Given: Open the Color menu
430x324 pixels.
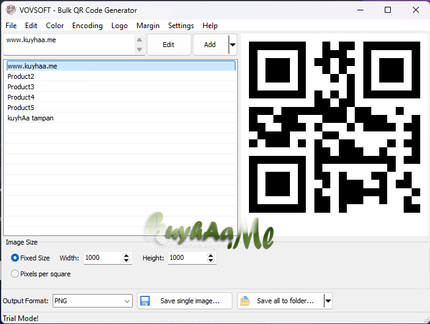Looking at the screenshot, I should (x=54, y=26).
